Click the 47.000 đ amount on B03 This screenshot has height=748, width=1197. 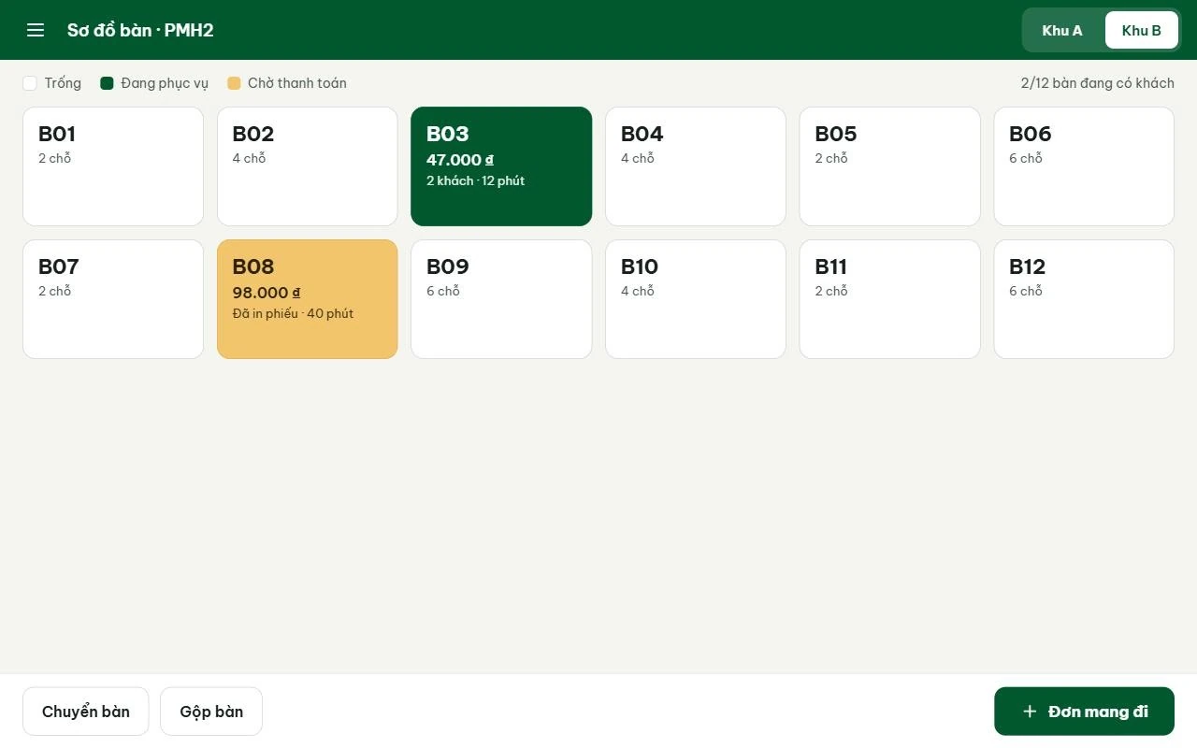(460, 160)
